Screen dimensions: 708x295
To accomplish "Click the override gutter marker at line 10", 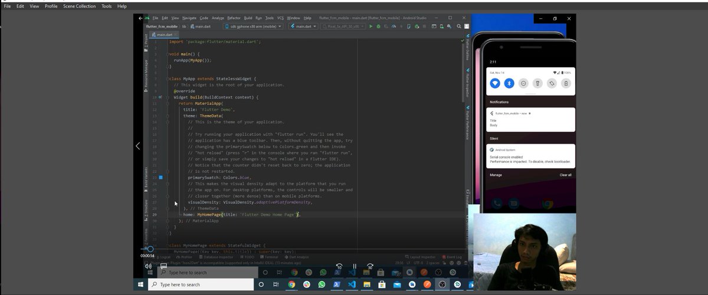I will click(160, 97).
